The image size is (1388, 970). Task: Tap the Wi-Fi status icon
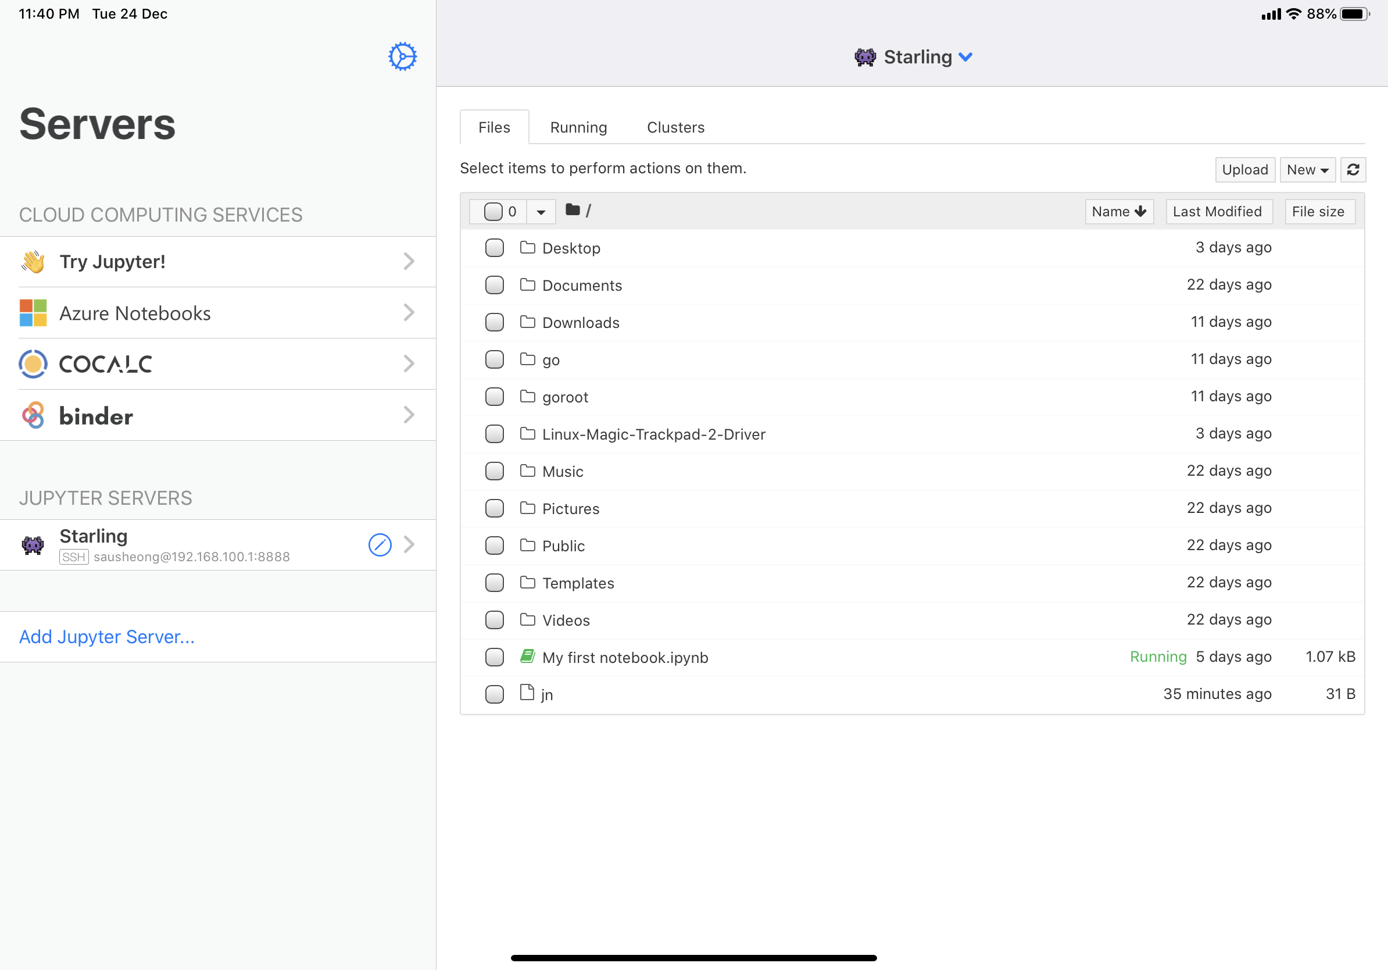[x=1294, y=13]
